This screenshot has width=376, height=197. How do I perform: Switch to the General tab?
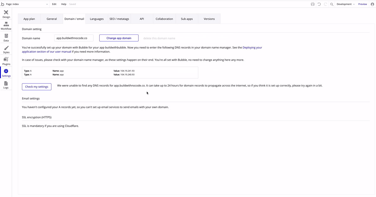[52, 19]
